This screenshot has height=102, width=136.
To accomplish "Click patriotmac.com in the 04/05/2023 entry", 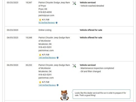I will coord(46,50).
